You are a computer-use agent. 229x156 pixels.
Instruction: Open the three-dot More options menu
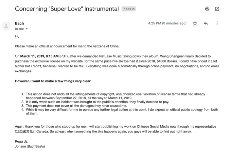tap(217, 23)
